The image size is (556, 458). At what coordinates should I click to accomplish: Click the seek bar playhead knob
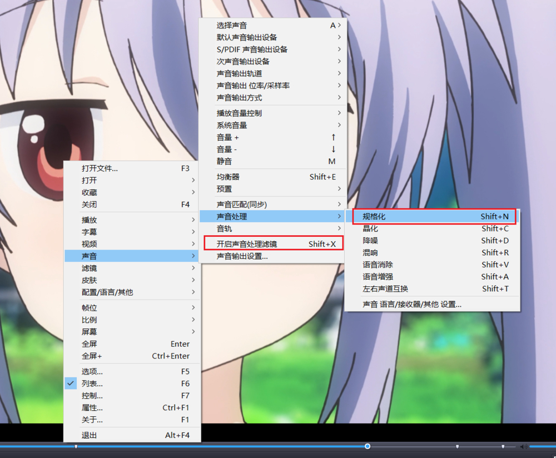click(x=368, y=446)
